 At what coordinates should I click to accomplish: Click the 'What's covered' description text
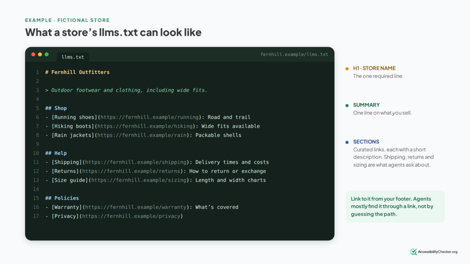click(217, 207)
